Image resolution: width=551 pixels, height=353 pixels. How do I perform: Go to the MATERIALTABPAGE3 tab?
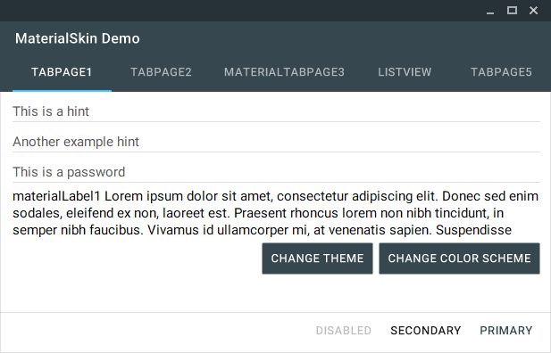click(284, 72)
